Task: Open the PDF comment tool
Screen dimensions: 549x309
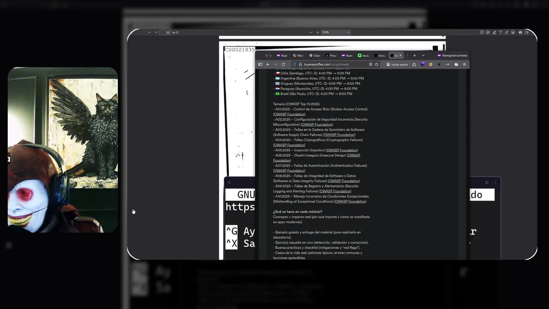Action: 482,32
